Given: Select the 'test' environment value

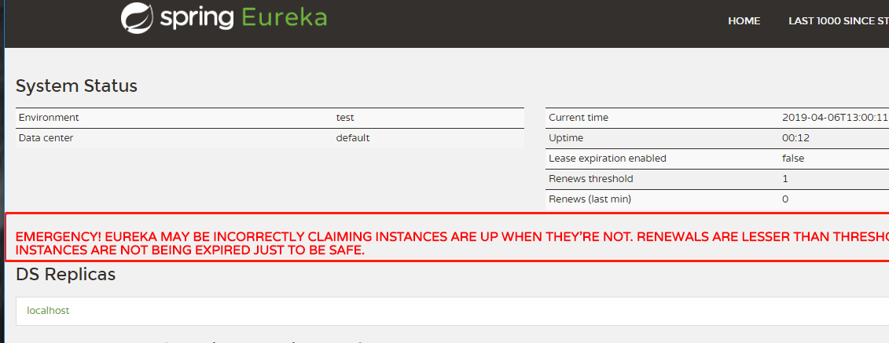Looking at the screenshot, I should pyautogui.click(x=345, y=118).
